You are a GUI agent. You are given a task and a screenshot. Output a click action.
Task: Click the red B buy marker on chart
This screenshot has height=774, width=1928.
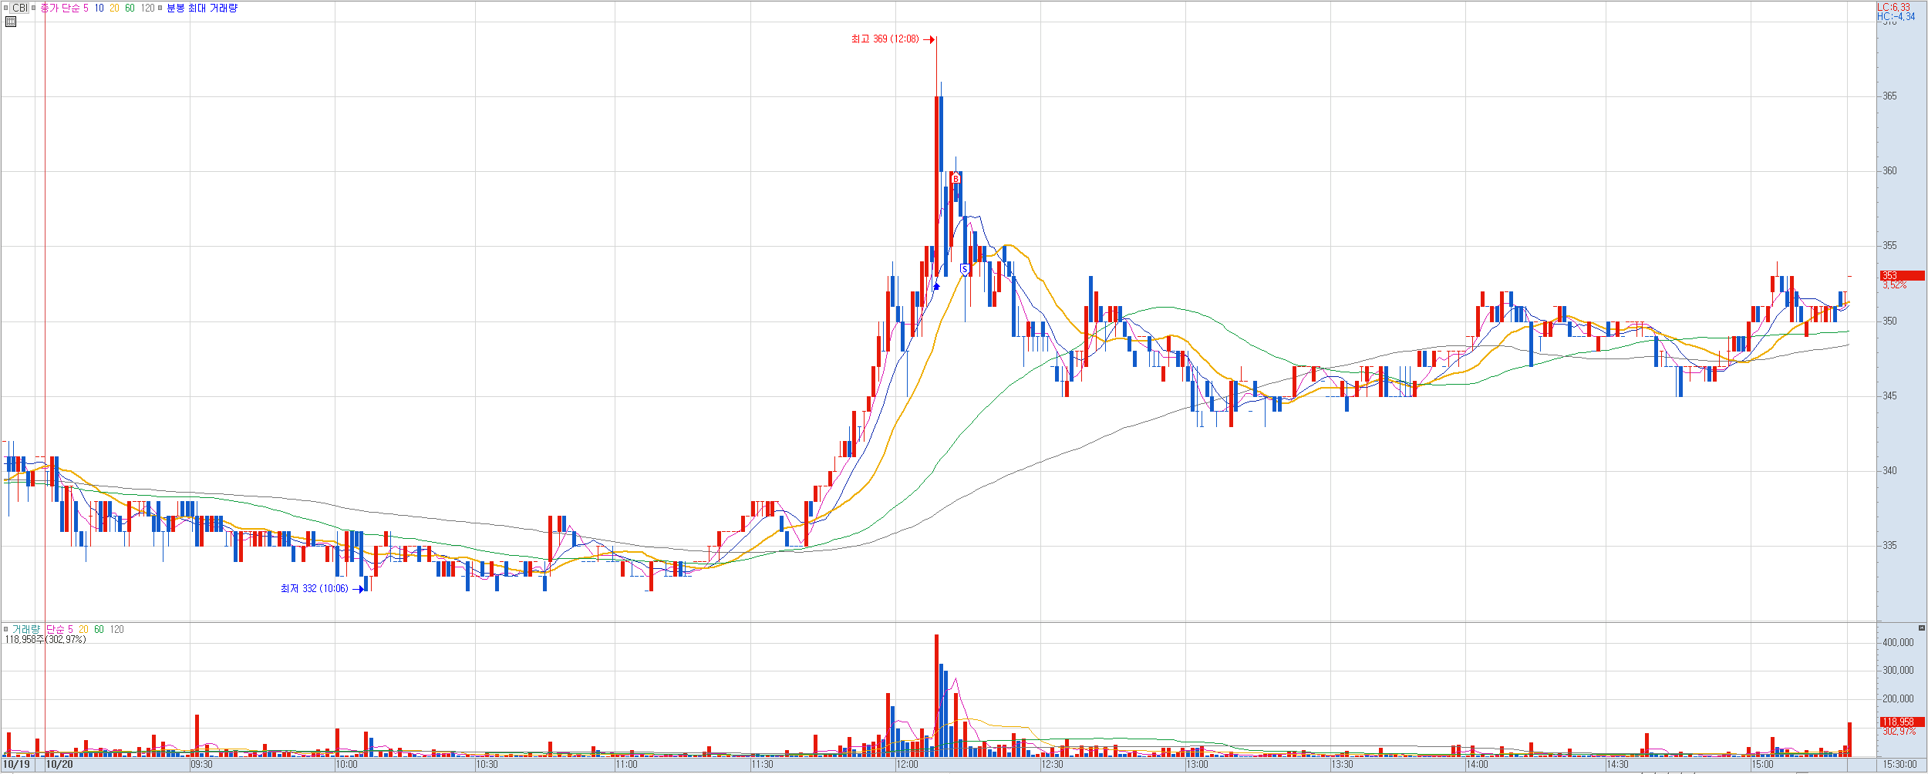click(956, 179)
